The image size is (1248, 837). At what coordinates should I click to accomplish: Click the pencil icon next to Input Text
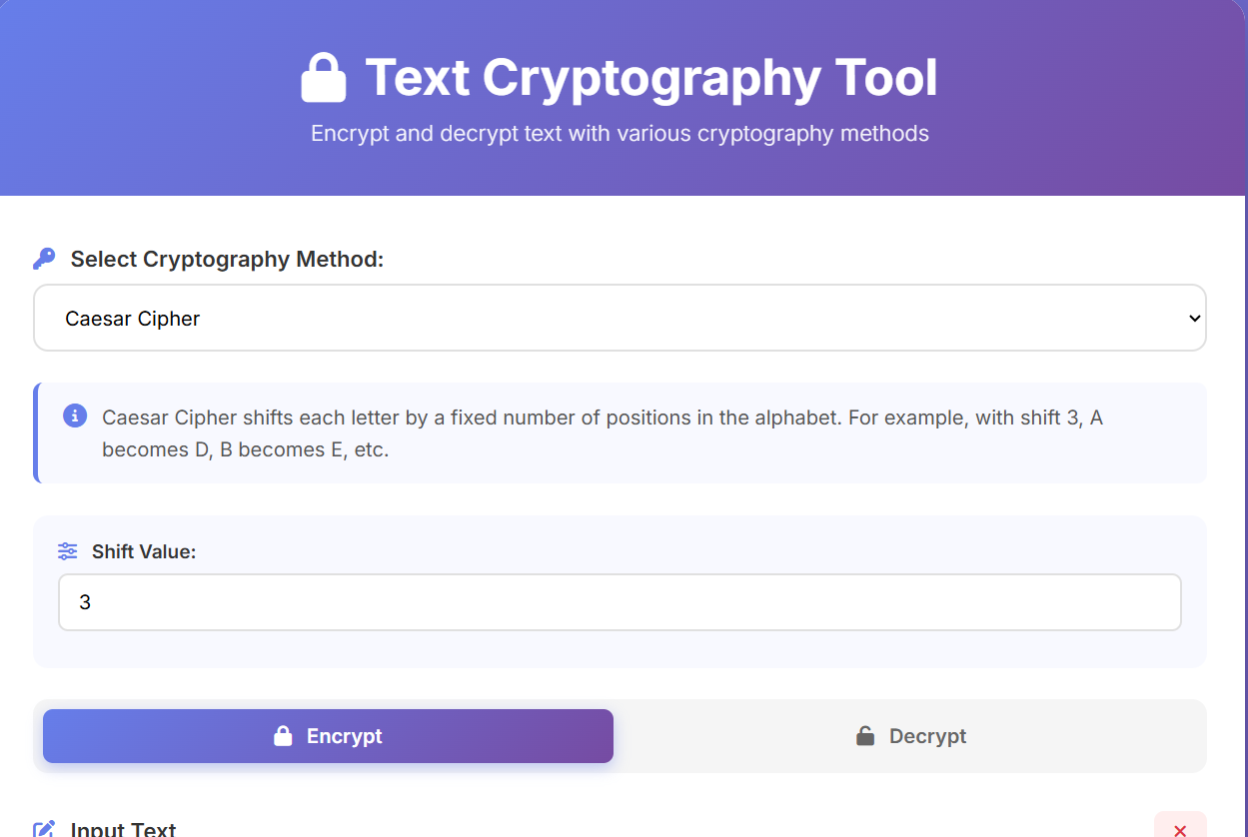pyautogui.click(x=43, y=828)
